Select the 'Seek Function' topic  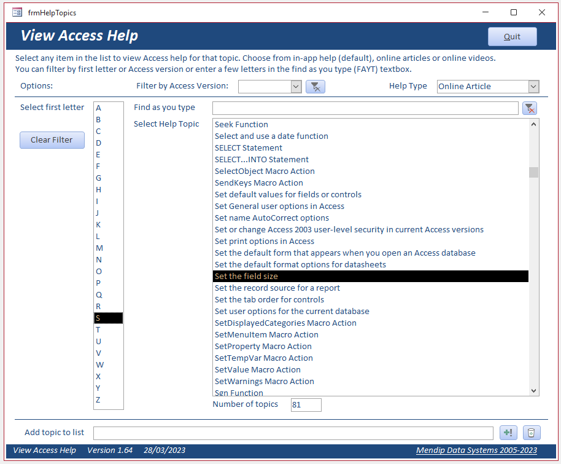(371, 124)
